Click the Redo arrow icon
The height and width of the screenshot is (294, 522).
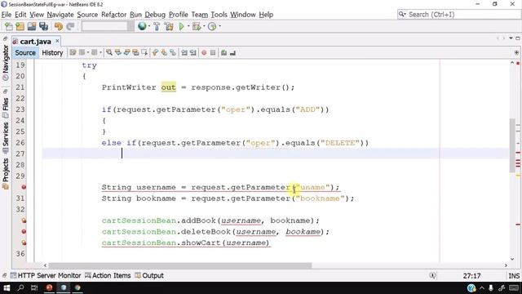click(70, 26)
